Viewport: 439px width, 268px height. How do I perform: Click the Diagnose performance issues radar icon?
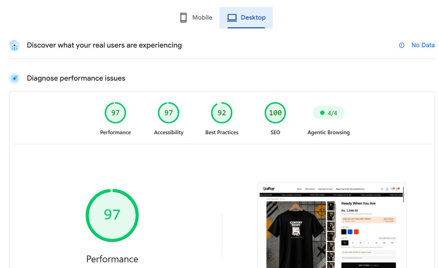(15, 78)
